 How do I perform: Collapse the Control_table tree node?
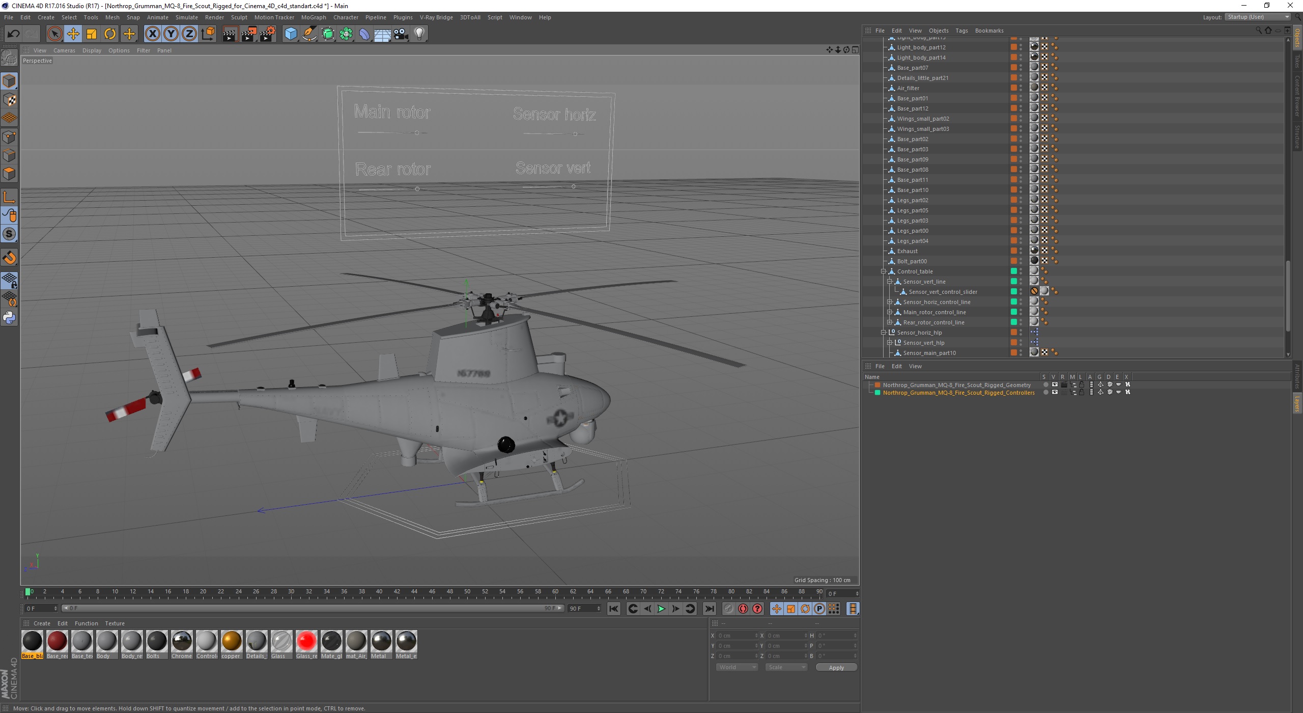pyautogui.click(x=884, y=271)
